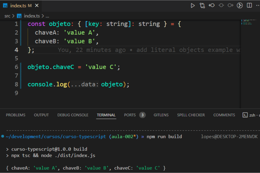Switch to the OUTPUT tab
The image size is (260, 173).
(41, 115)
